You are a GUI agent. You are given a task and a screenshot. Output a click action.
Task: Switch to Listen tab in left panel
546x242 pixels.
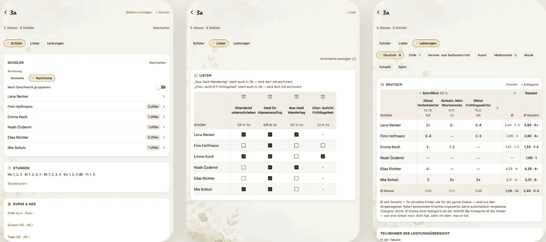click(x=35, y=43)
